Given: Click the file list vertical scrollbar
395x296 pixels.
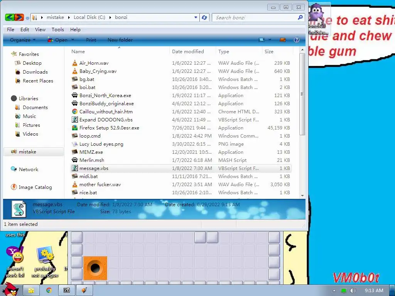Looking at the screenshot, I should coord(302,94).
